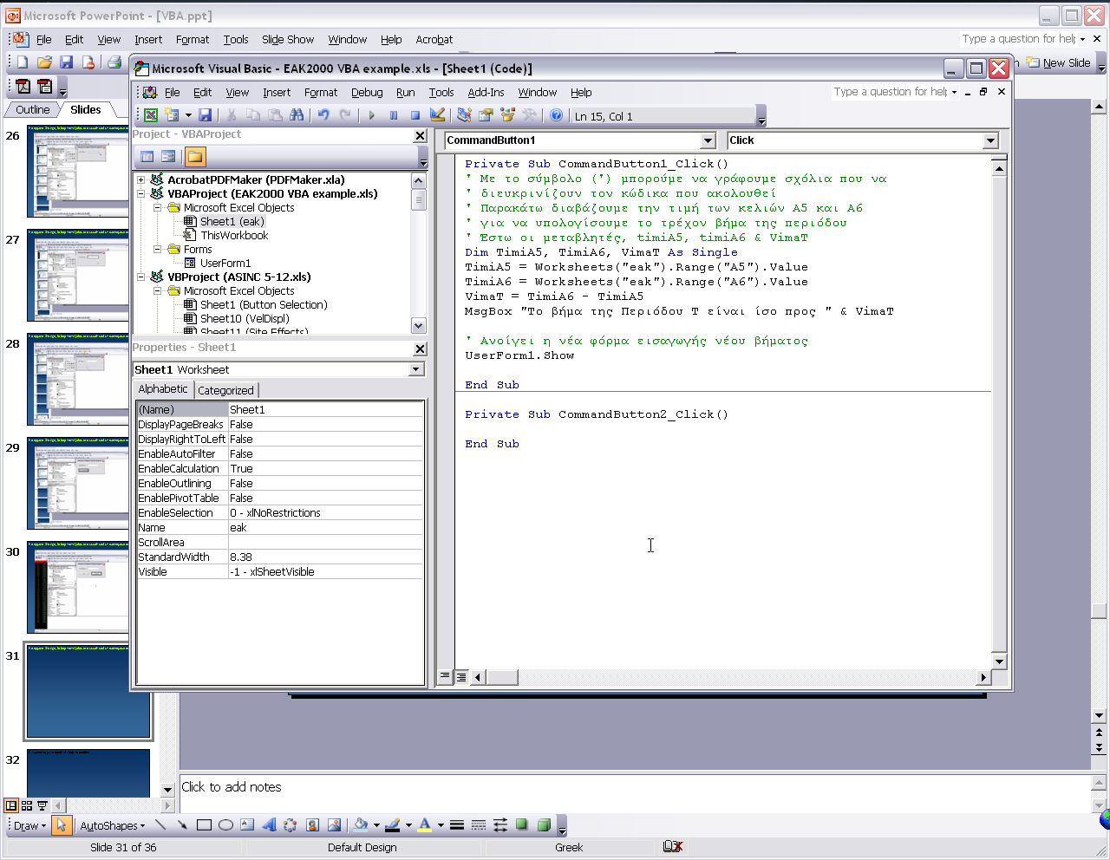Switch to Normal View button in PowerPoint

tap(11, 805)
